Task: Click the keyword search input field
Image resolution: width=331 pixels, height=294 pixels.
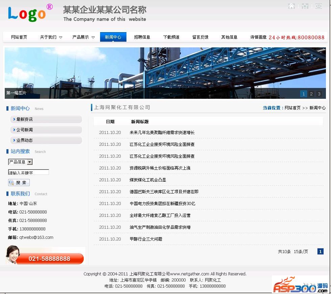Action: [29, 172]
